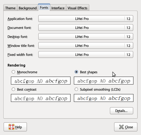This screenshot has height=135, width=141.
Task: Open Application font chooser button
Action: [x=86, y=19]
